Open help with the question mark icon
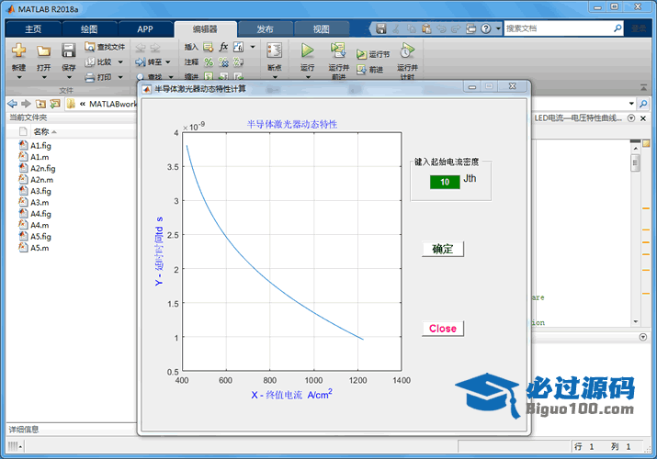 point(485,28)
